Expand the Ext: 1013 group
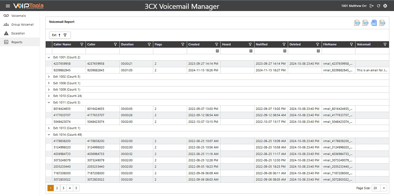 coord(49,128)
